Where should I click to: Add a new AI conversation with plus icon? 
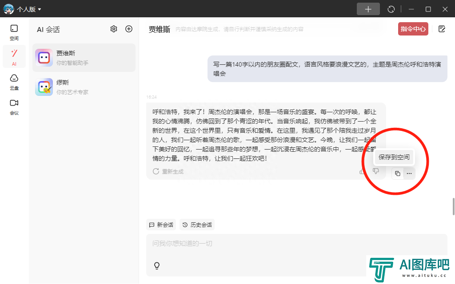click(129, 29)
